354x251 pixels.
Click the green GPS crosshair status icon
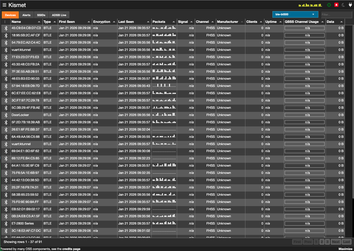[x=329, y=5]
